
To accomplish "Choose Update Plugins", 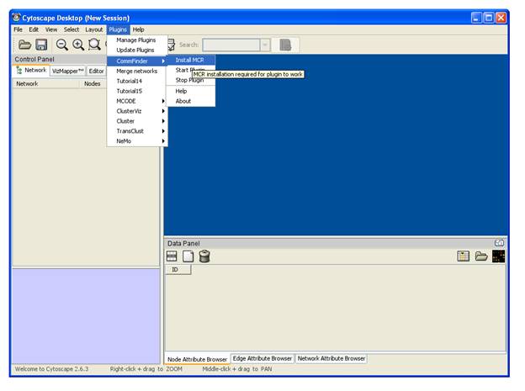I will (x=135, y=50).
